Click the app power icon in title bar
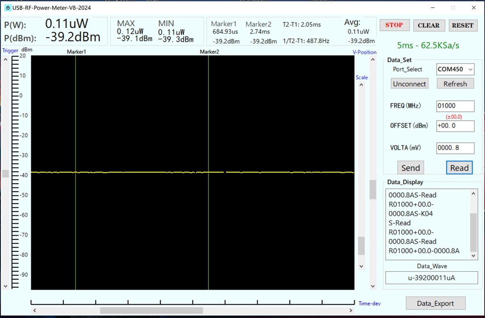The height and width of the screenshot is (318, 485). pos(8,8)
